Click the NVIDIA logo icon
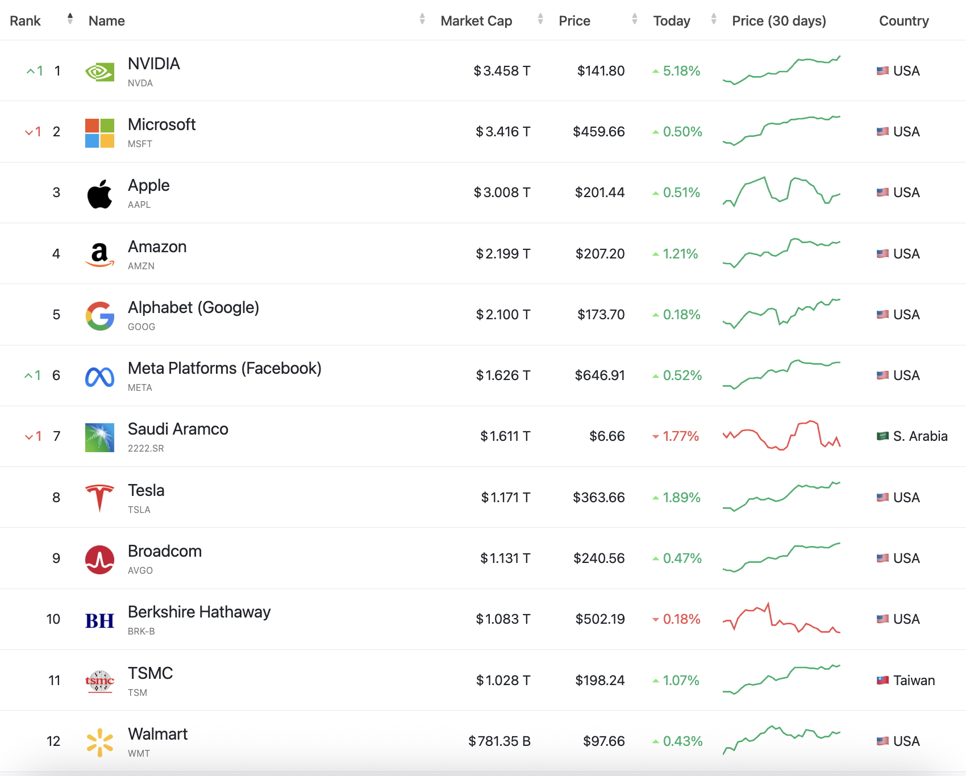Image resolution: width=966 pixels, height=776 pixels. click(99, 72)
